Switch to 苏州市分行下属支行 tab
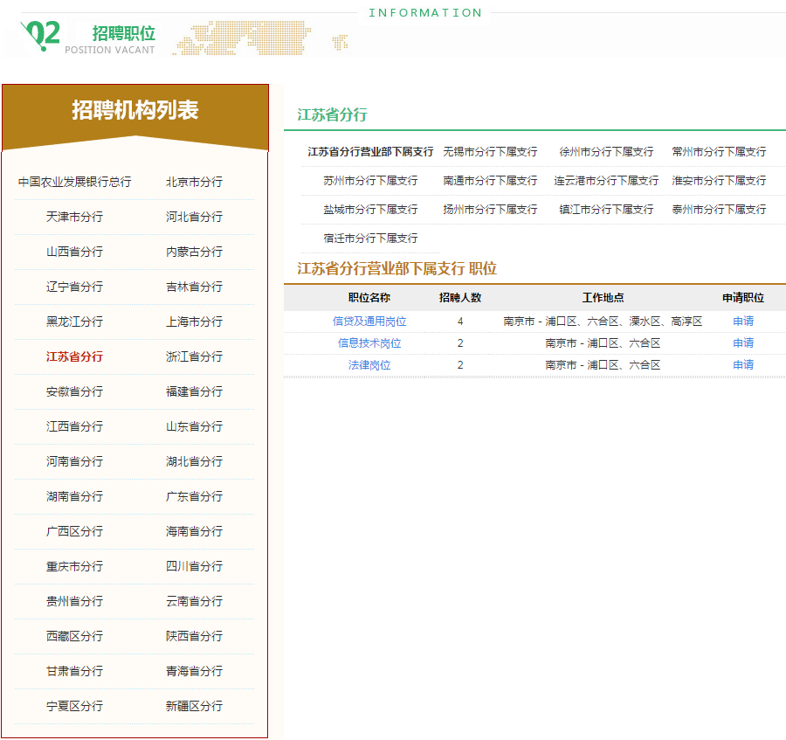 click(370, 180)
